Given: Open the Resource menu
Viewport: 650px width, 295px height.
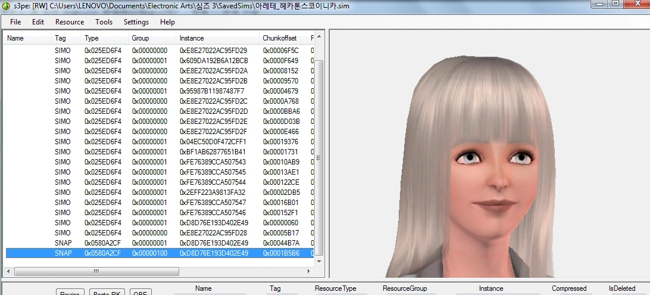Looking at the screenshot, I should [x=70, y=22].
